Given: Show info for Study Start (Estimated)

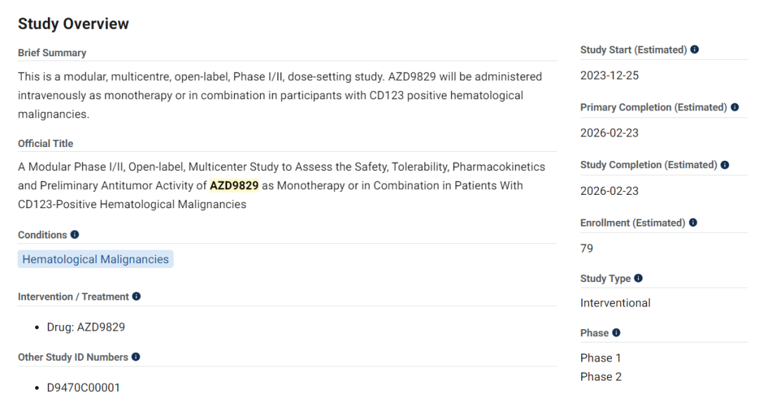Looking at the screenshot, I should (x=694, y=50).
